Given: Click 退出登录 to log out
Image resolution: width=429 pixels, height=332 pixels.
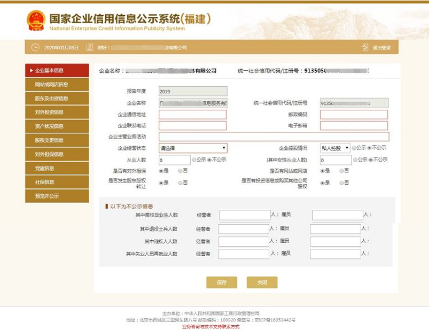Looking at the screenshot, I should point(382,48).
